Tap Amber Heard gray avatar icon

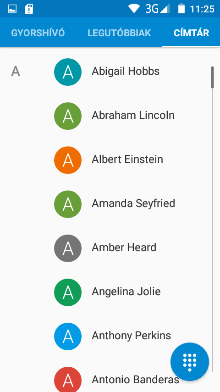(x=68, y=248)
